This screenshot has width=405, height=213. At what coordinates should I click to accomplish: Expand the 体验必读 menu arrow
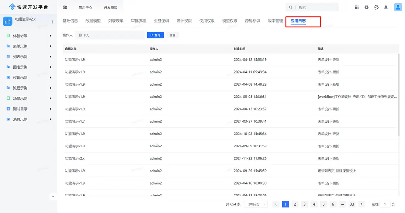(51, 36)
